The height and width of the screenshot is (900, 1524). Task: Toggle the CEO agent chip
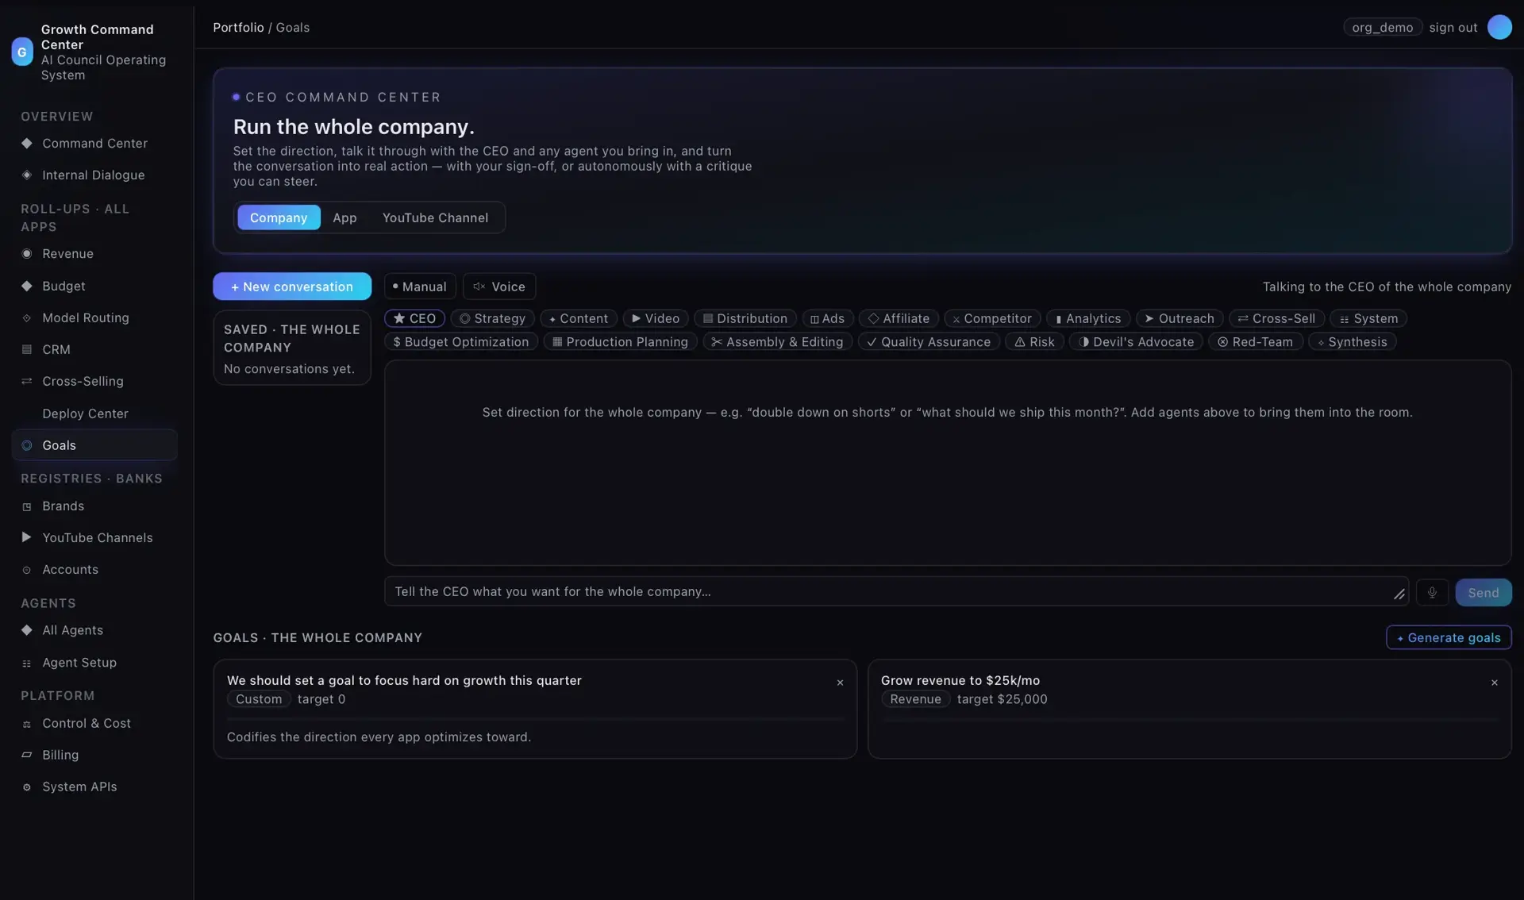coord(414,318)
